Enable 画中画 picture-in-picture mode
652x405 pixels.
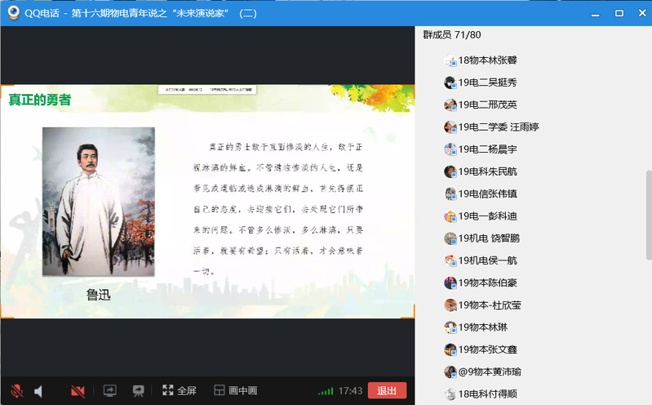(x=235, y=391)
